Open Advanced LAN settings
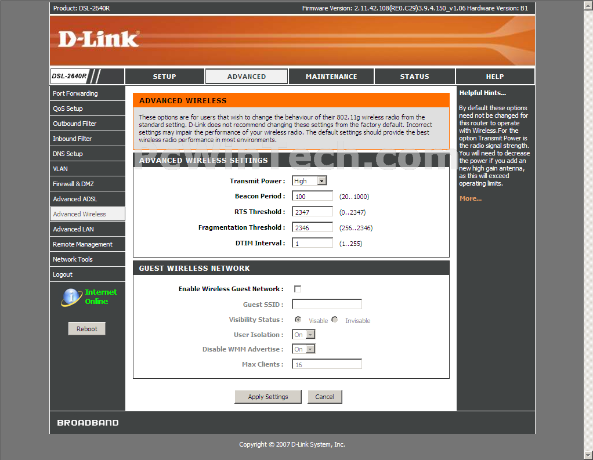The height and width of the screenshot is (460, 593). pyautogui.click(x=88, y=229)
